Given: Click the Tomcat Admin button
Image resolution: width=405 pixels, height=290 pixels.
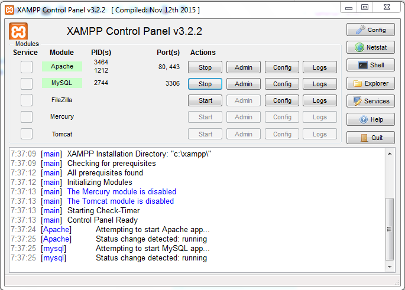Looking at the screenshot, I should click(x=244, y=134).
